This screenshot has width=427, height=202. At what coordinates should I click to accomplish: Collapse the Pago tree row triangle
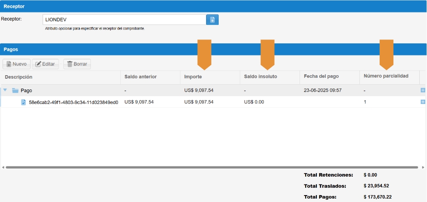[x=5, y=90]
